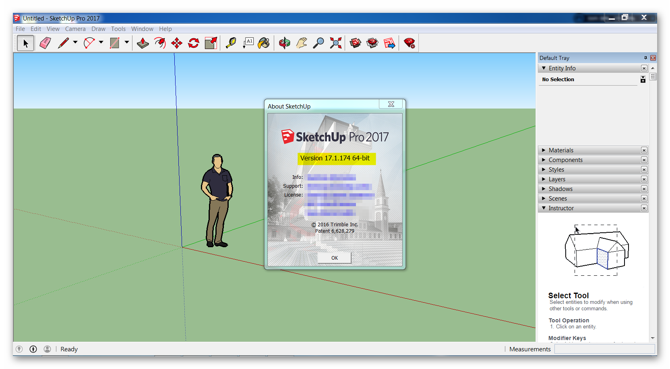670x369 pixels.
Task: Select the Tape Measure tool
Action: coord(231,43)
